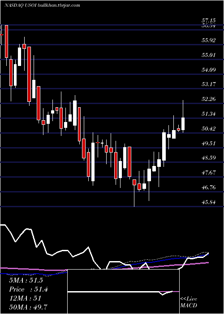The image size is (224, 314).
Task: Click the 55.01 price axis label
Action: pos(209,55)
